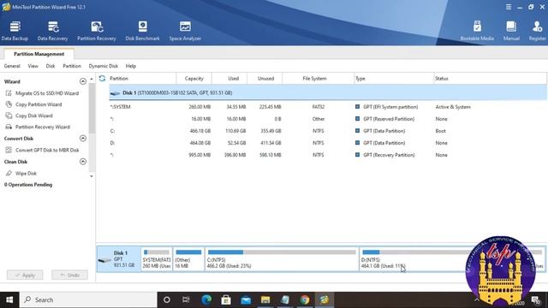Click the Undo button
The image size is (548, 308).
pyautogui.click(x=69, y=275)
